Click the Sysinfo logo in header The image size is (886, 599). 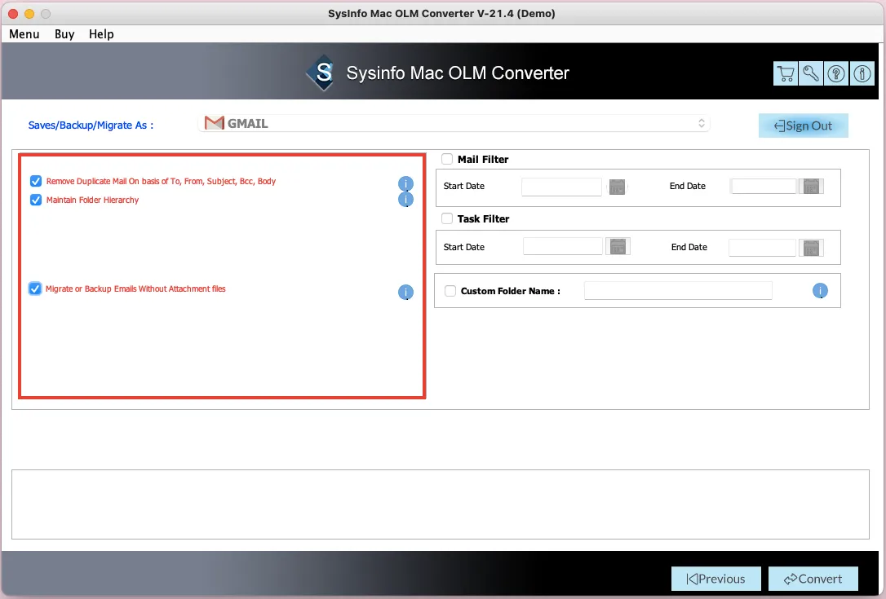322,73
